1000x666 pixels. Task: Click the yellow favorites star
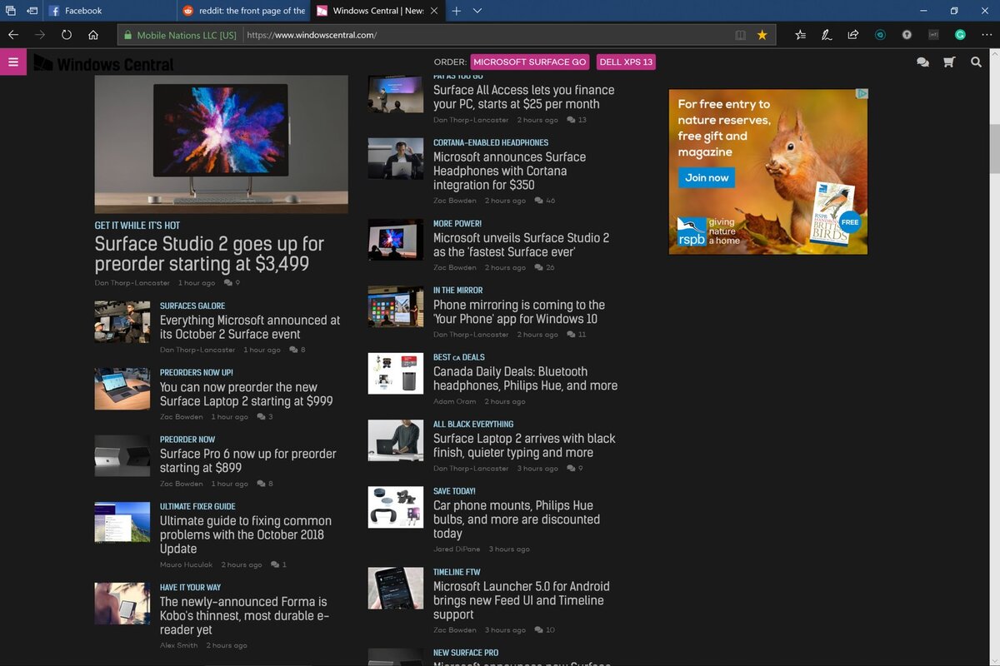click(762, 35)
